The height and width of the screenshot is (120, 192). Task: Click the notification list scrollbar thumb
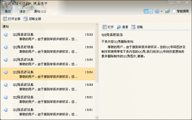(97, 55)
